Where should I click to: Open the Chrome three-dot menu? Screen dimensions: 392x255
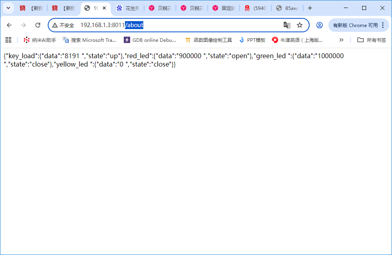point(383,25)
